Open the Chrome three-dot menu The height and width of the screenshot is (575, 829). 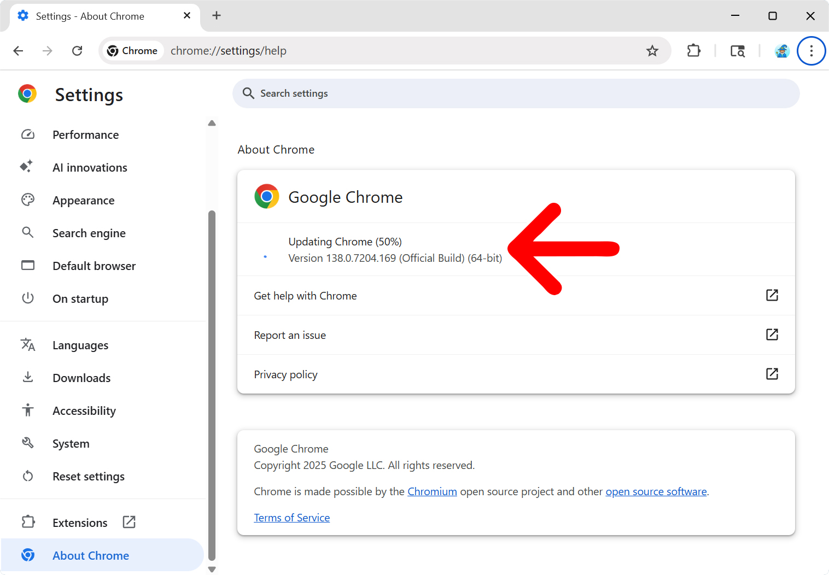tap(811, 51)
